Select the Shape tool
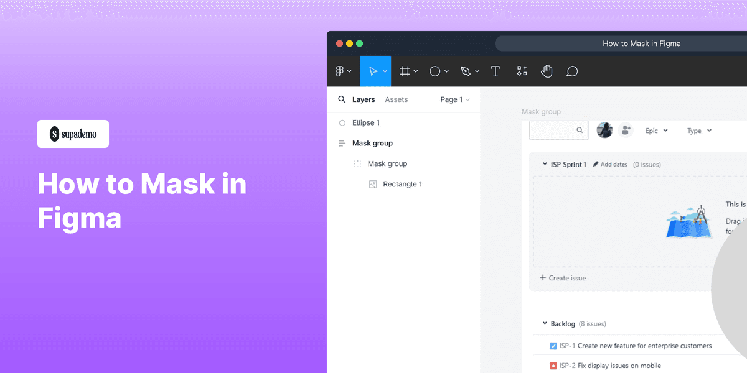 click(435, 71)
